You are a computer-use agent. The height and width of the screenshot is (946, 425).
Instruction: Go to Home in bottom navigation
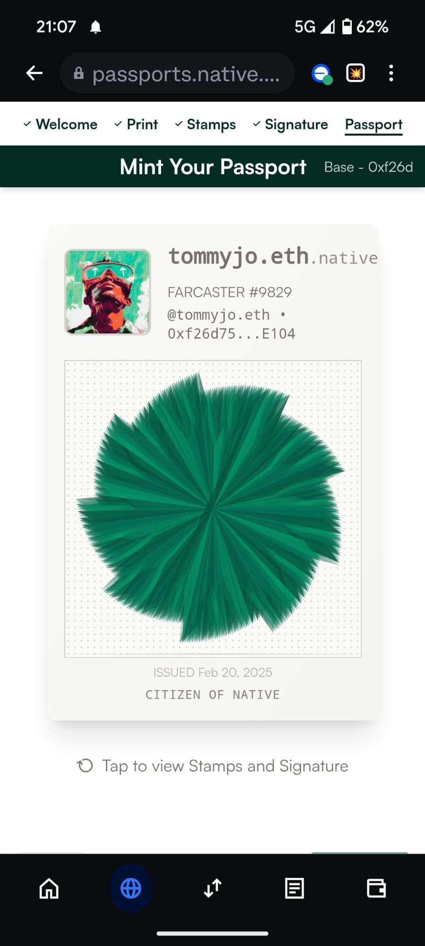tap(49, 888)
